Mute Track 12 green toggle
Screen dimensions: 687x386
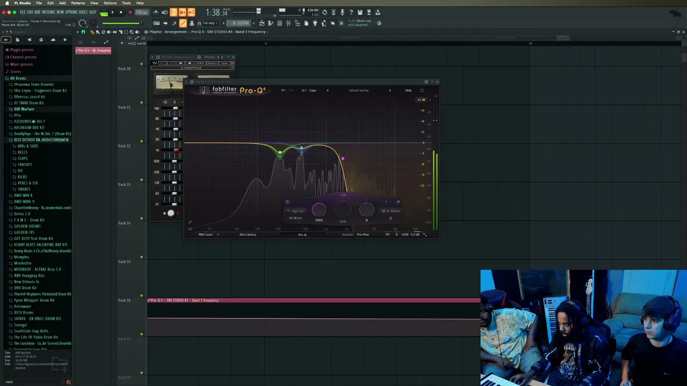pyautogui.click(x=142, y=141)
